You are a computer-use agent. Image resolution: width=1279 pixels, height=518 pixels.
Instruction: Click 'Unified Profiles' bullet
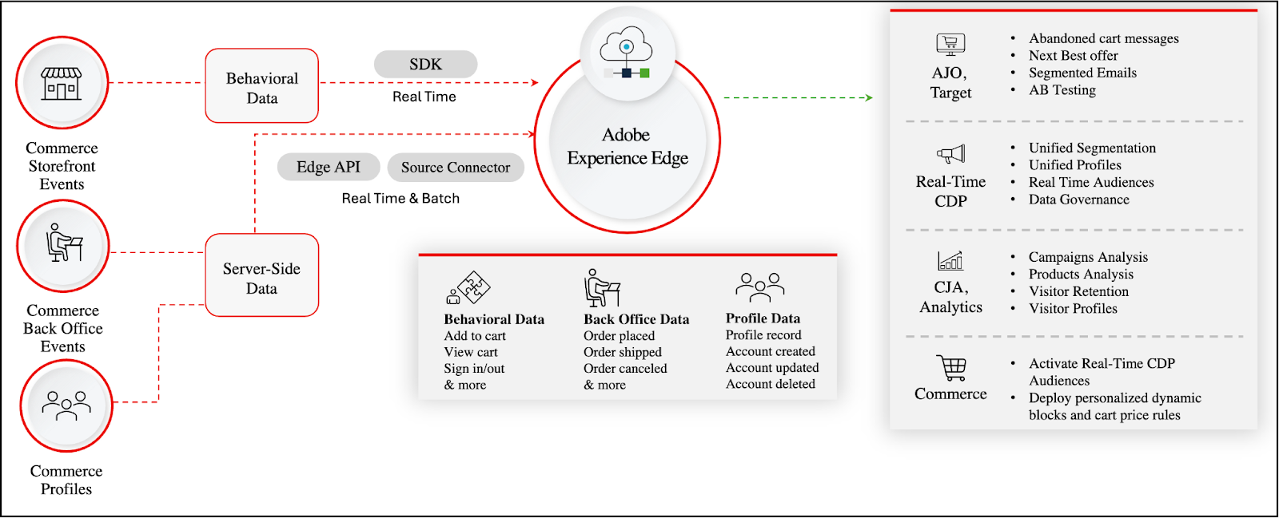(x=1074, y=165)
